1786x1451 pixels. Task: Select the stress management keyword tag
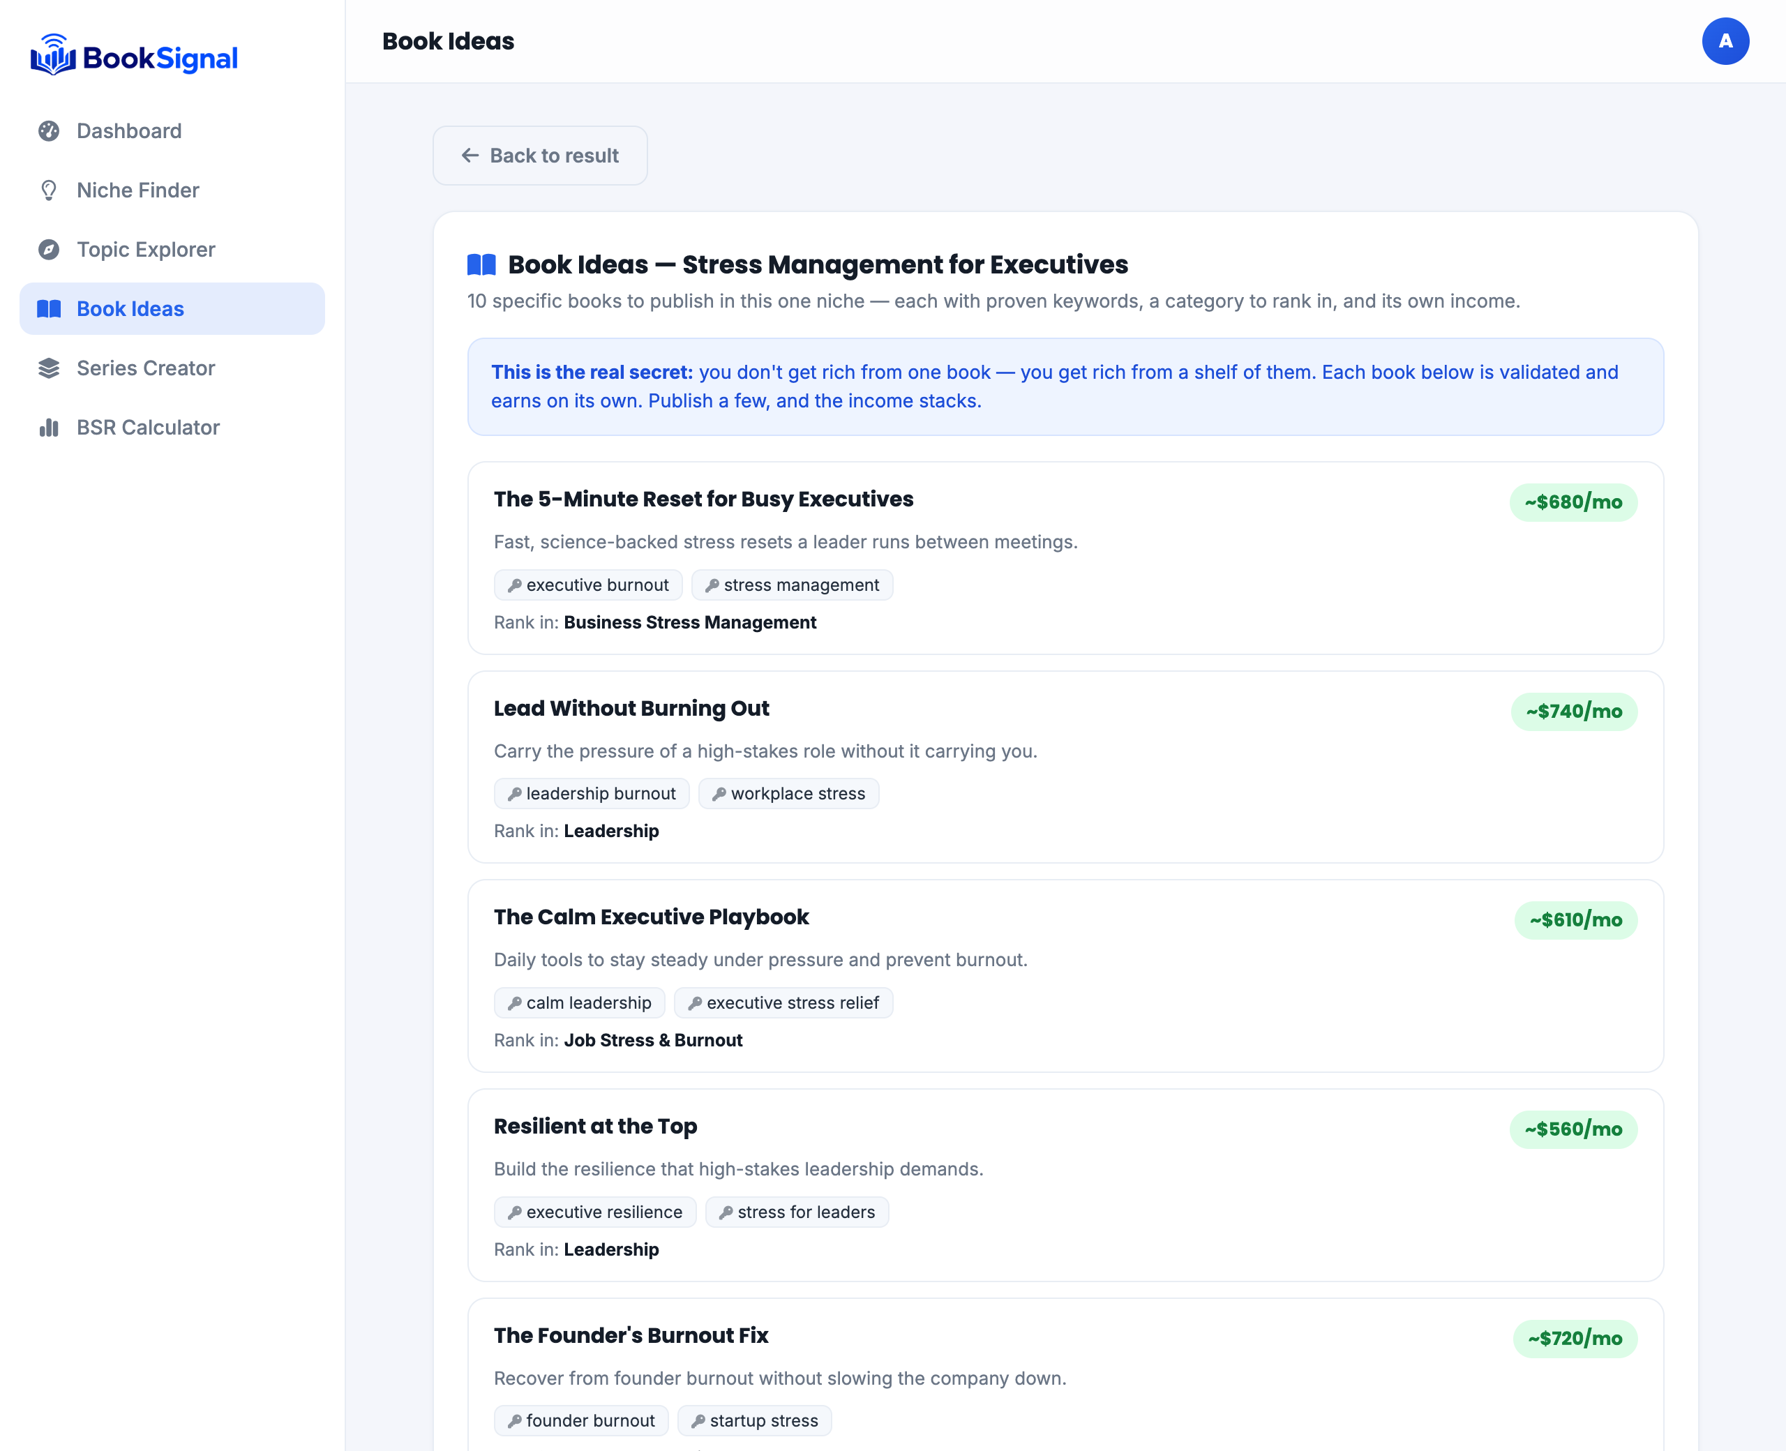tap(793, 585)
